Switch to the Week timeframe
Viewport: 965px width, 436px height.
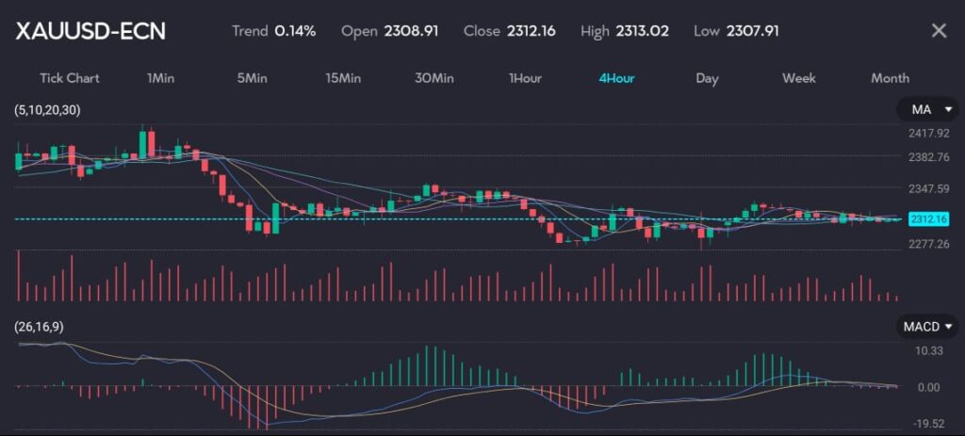pyautogui.click(x=798, y=78)
